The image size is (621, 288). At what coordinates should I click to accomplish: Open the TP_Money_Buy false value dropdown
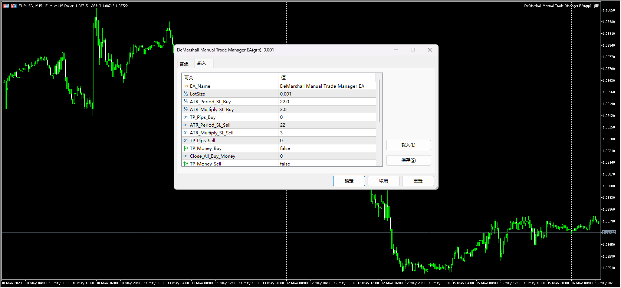(326, 148)
